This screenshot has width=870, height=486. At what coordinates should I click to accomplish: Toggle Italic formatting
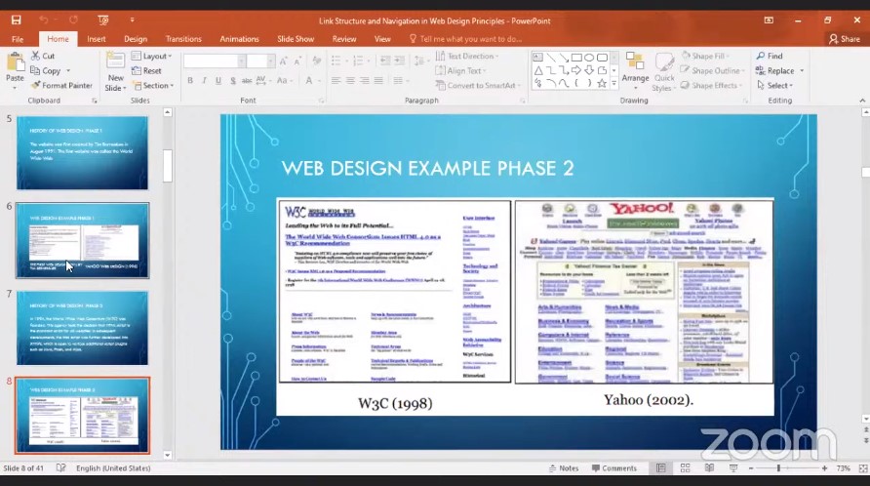click(204, 81)
